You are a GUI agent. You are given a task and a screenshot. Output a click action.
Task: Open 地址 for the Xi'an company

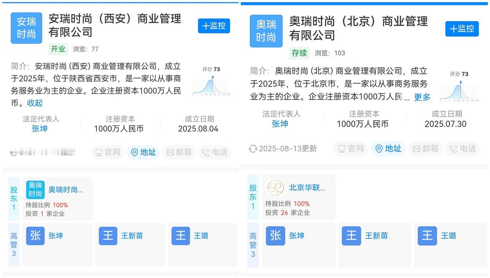click(143, 152)
